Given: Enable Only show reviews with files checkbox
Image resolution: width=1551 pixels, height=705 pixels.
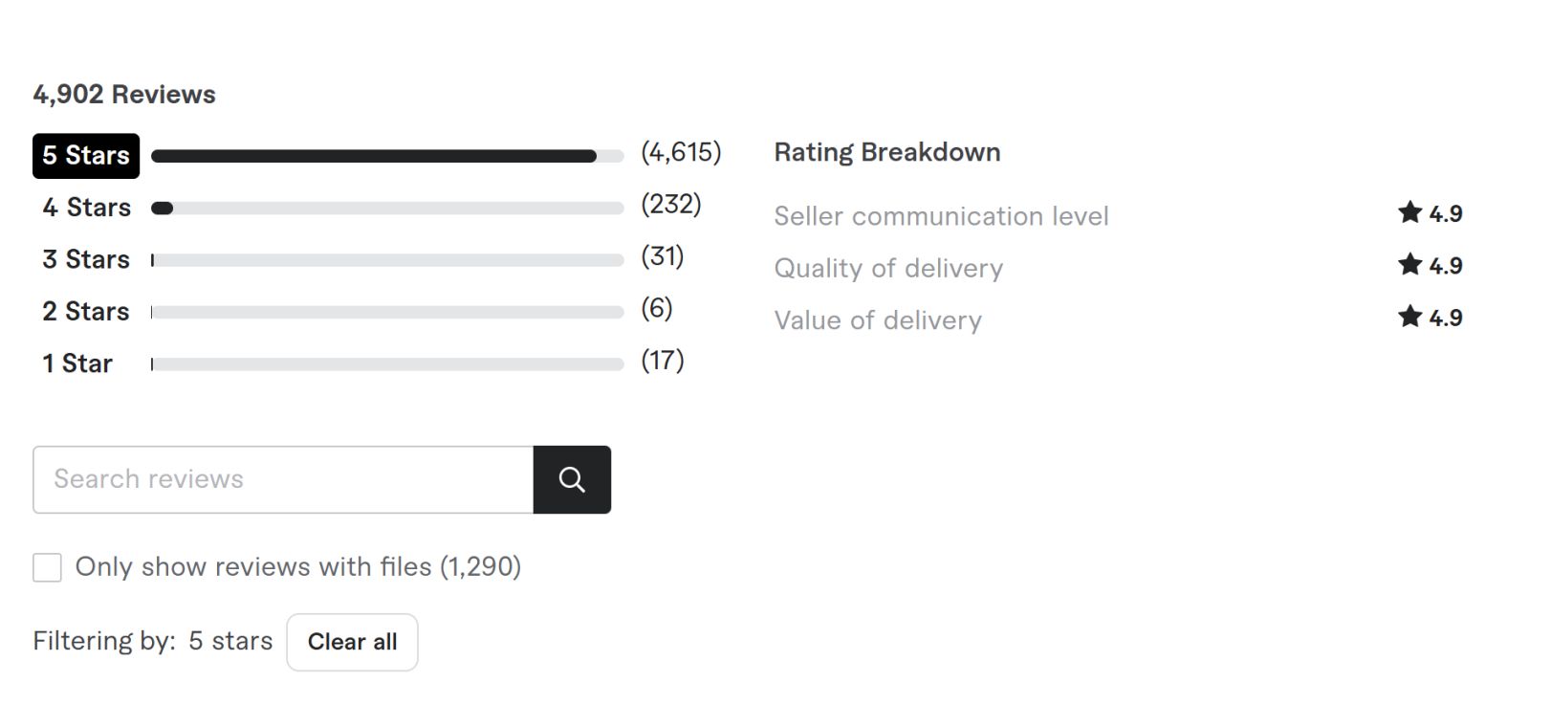Looking at the screenshot, I should [47, 567].
